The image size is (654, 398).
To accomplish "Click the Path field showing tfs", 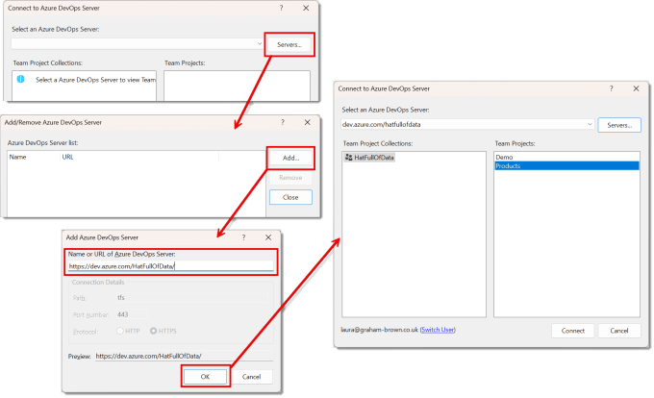I will coord(191,298).
